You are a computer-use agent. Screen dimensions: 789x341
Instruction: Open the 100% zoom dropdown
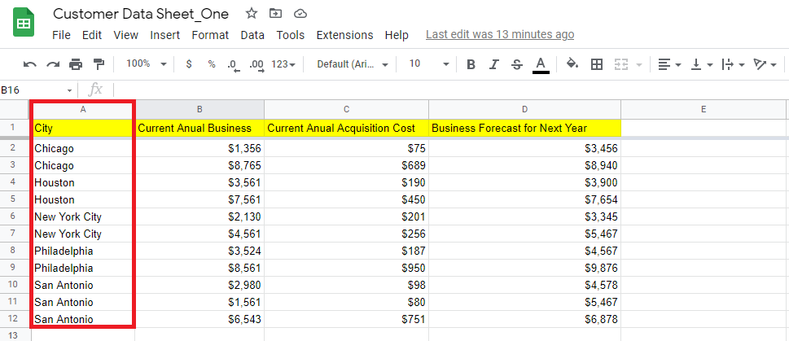[x=147, y=64]
